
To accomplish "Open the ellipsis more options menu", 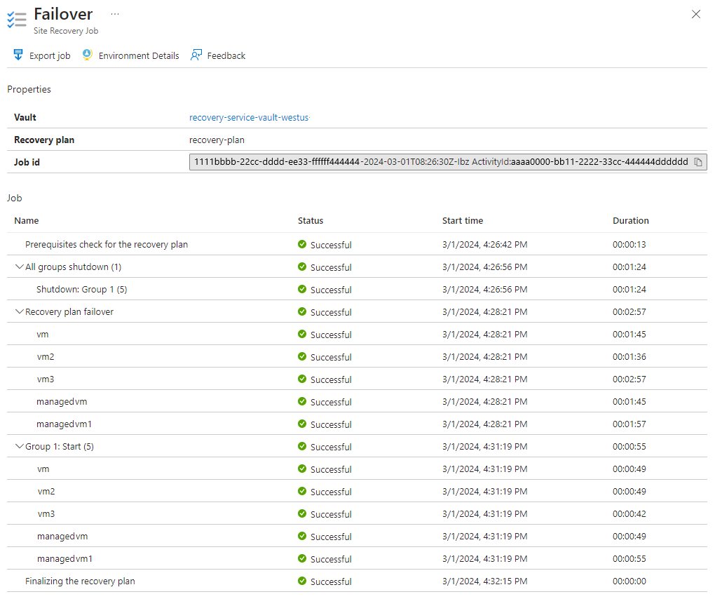I will click(x=115, y=14).
